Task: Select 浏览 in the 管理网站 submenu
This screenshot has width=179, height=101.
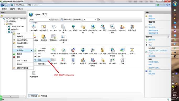Action: (42, 60)
